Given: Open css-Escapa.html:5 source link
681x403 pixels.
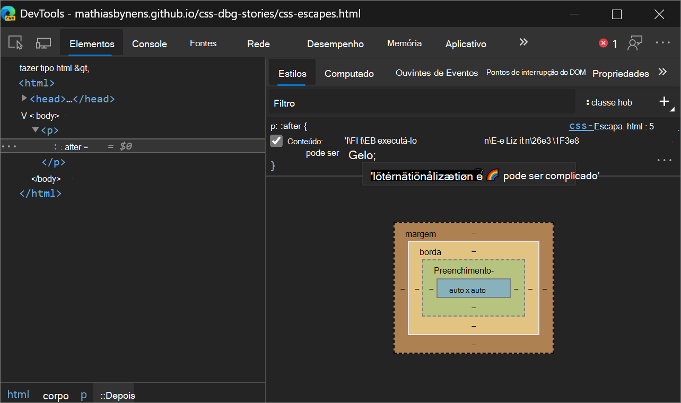Looking at the screenshot, I should click(611, 126).
